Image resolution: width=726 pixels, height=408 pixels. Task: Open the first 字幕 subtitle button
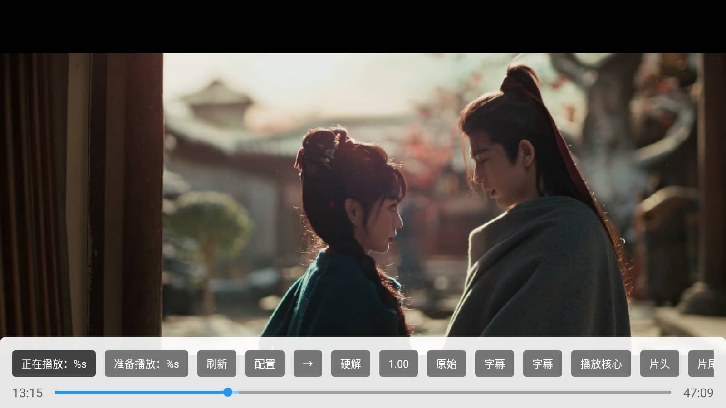(495, 364)
